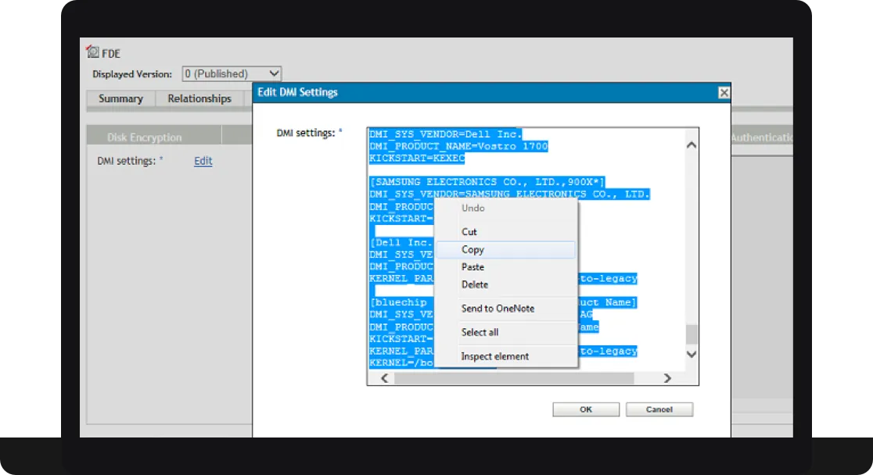Choose Paste from the context menu

[473, 267]
